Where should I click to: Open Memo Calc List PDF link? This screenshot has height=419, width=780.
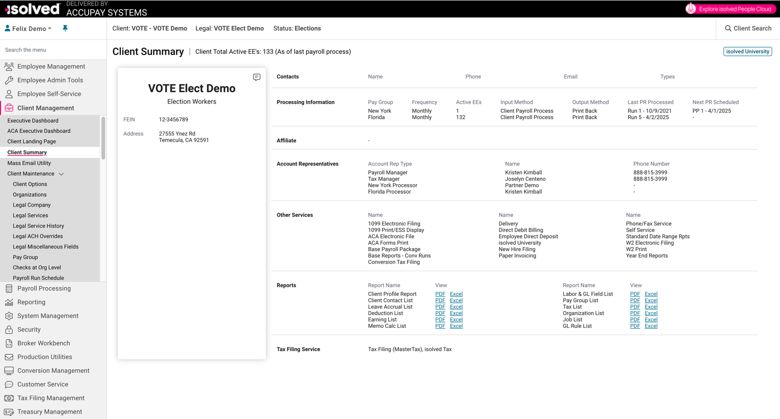pyautogui.click(x=440, y=326)
